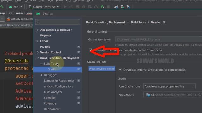
Task: Click the Run with Coverage icon
Action: 90,7
